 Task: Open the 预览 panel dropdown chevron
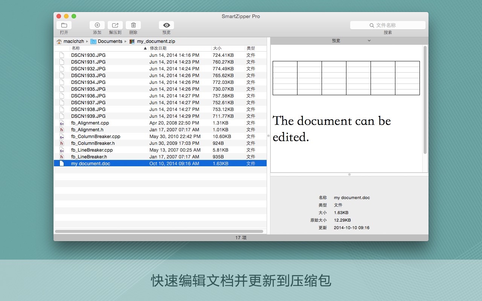point(369,40)
